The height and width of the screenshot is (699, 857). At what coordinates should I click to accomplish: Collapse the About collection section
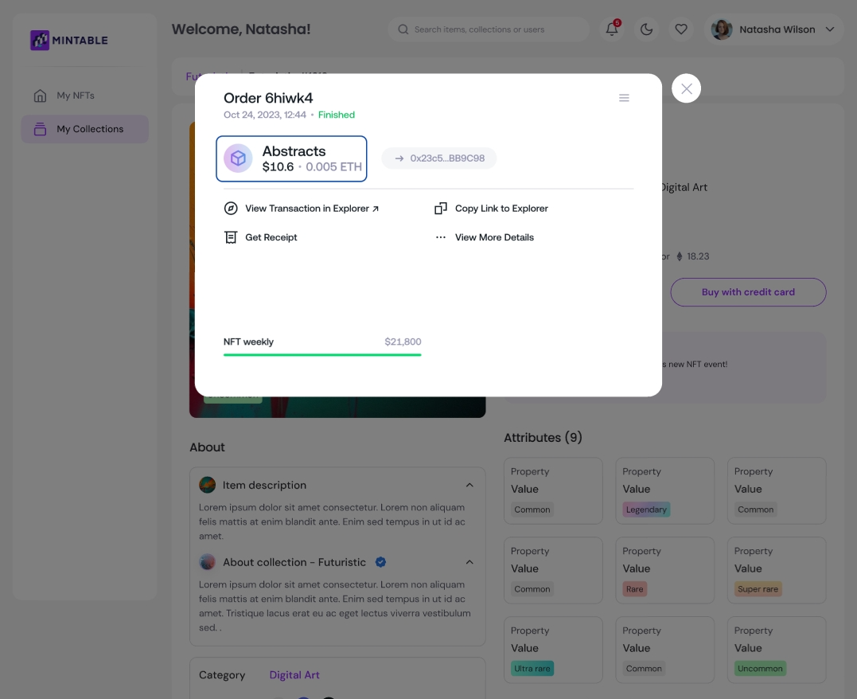point(469,562)
